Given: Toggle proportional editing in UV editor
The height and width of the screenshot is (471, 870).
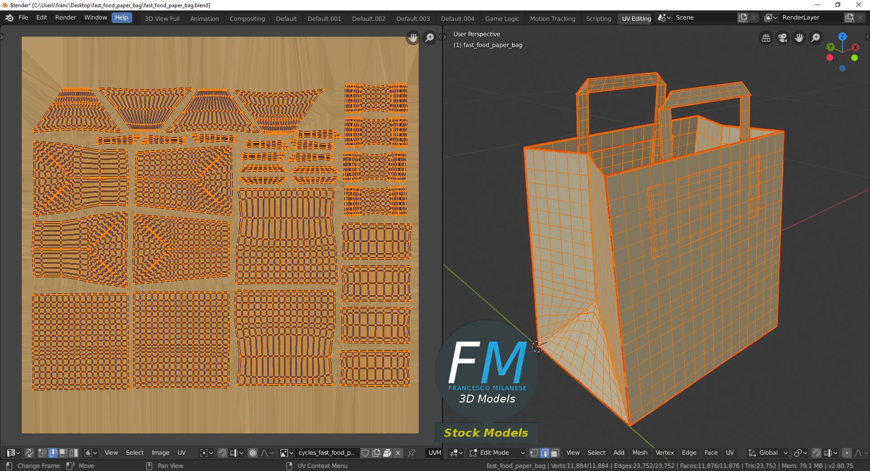Looking at the screenshot, I should (x=253, y=452).
